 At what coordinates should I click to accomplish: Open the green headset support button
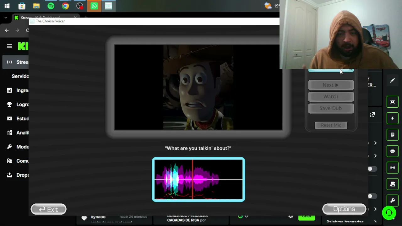tap(389, 213)
